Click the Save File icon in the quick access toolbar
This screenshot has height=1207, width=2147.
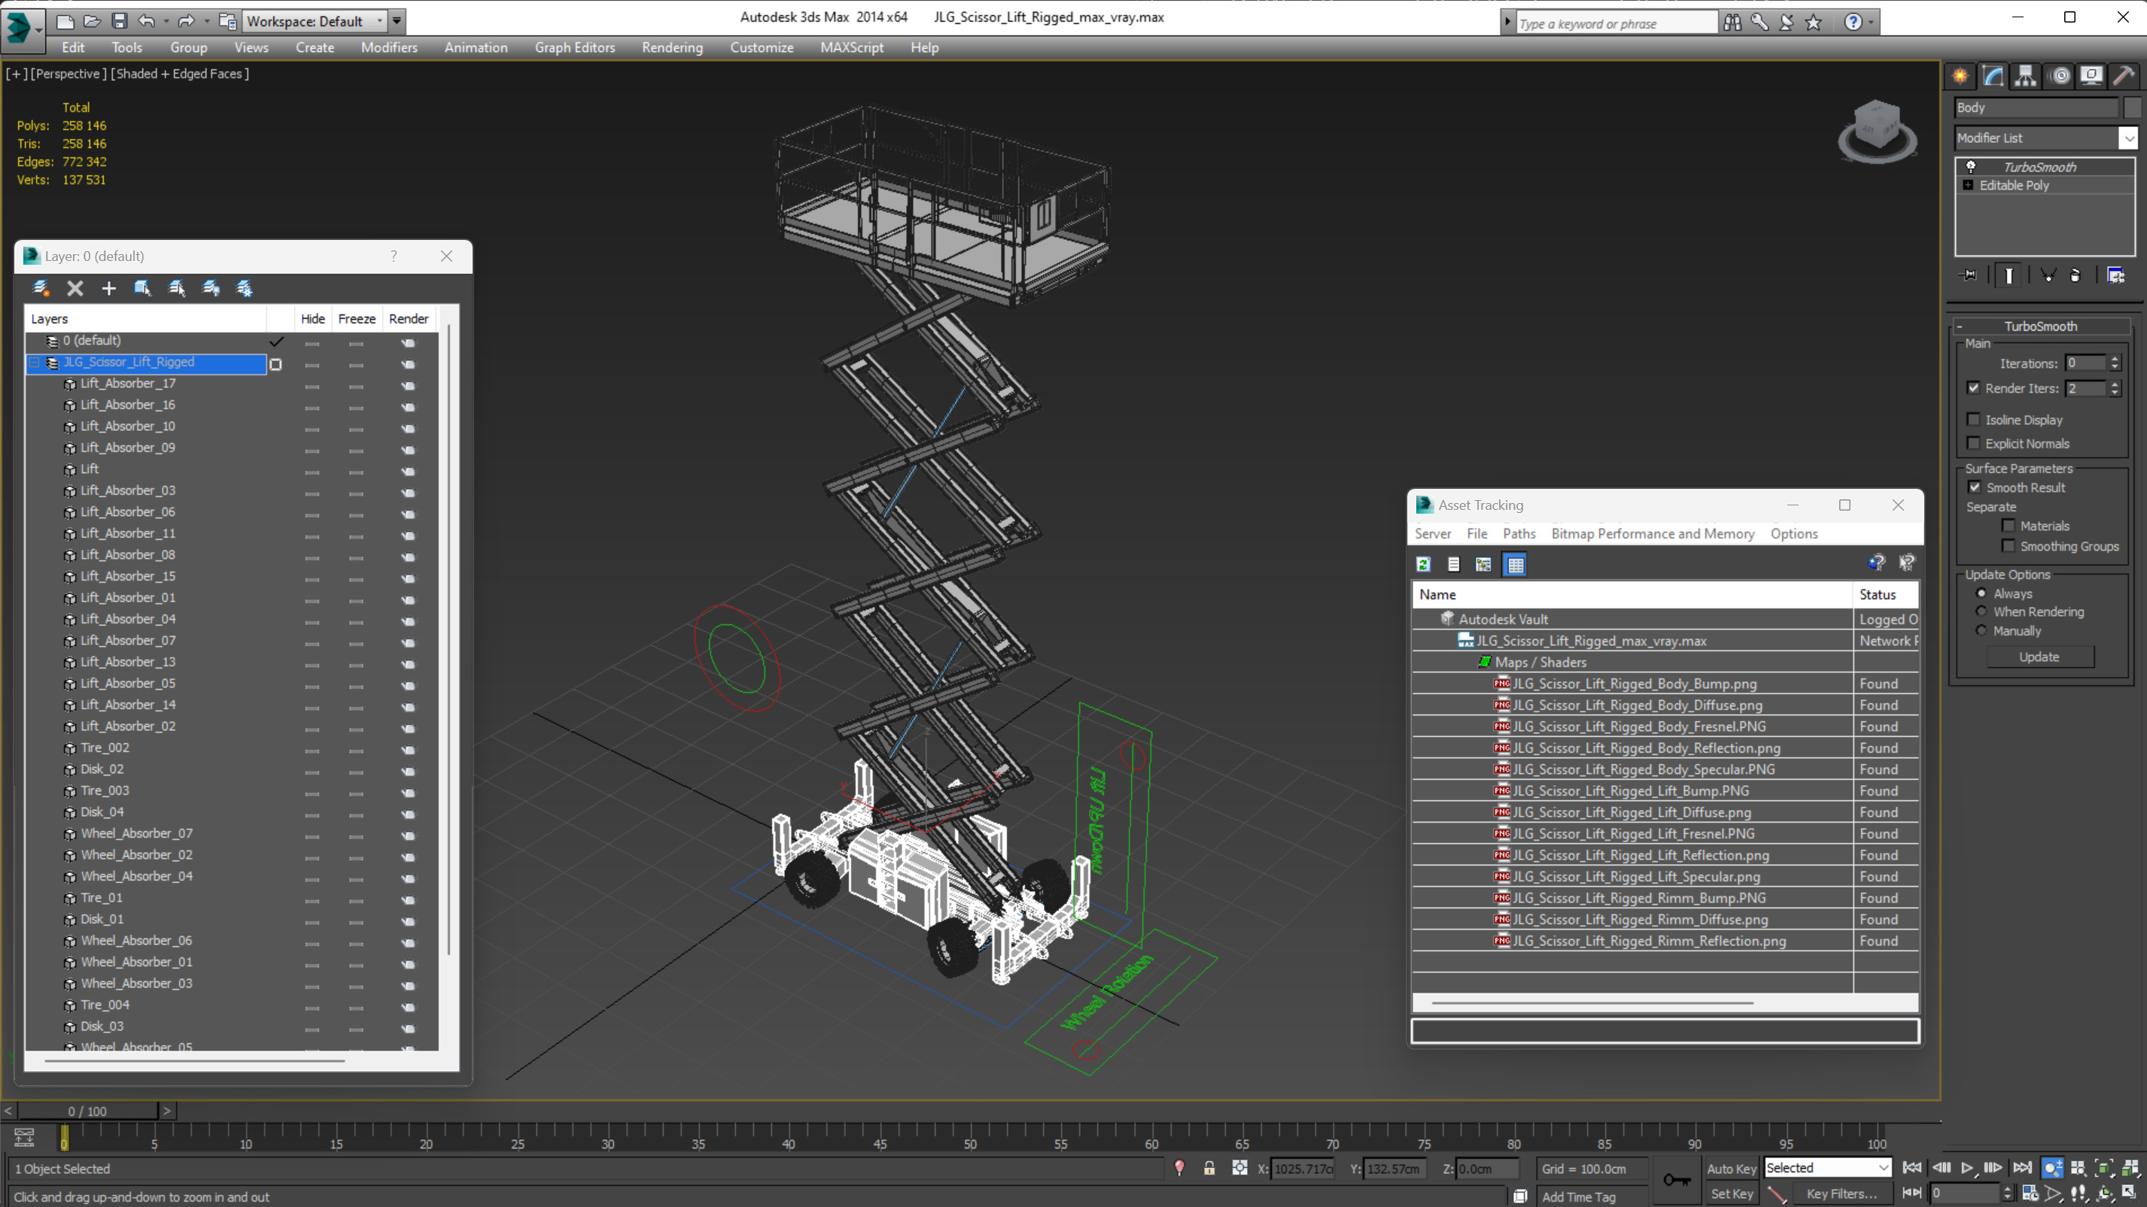(119, 21)
